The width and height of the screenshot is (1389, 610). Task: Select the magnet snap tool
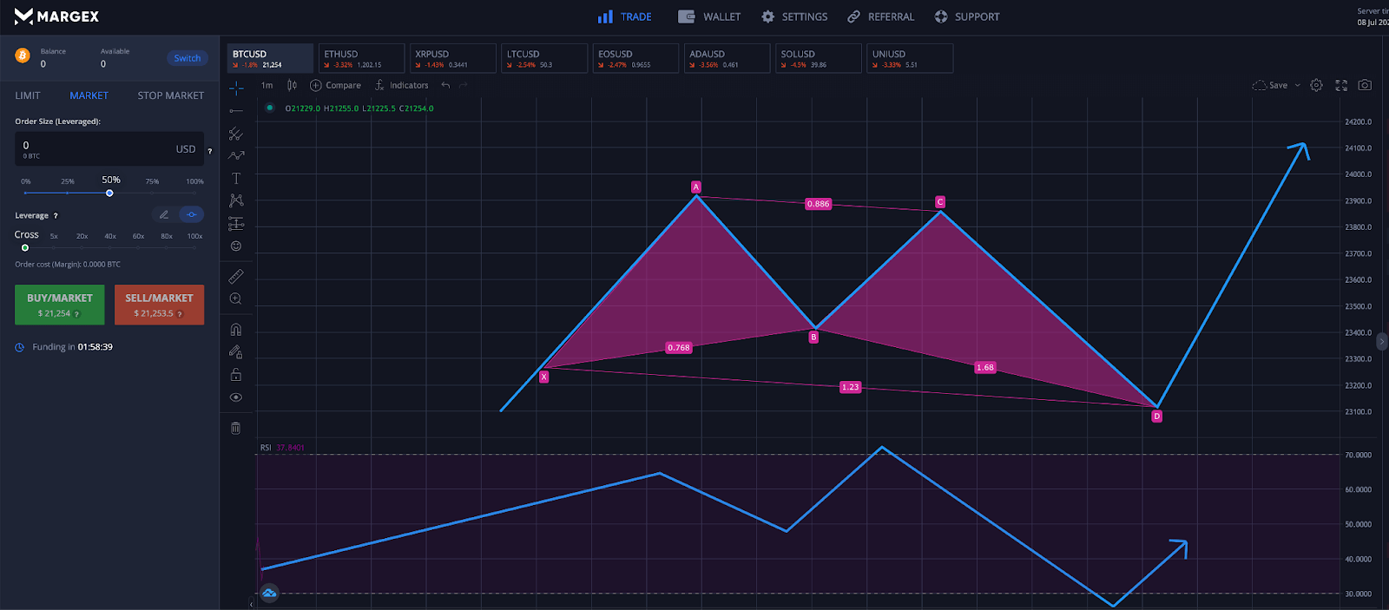(236, 330)
